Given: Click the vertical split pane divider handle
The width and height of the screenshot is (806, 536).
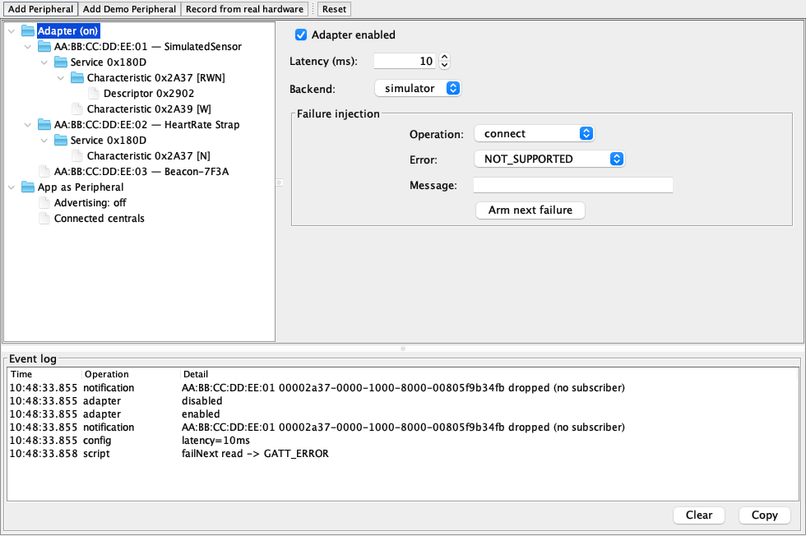Looking at the screenshot, I should coord(279,183).
